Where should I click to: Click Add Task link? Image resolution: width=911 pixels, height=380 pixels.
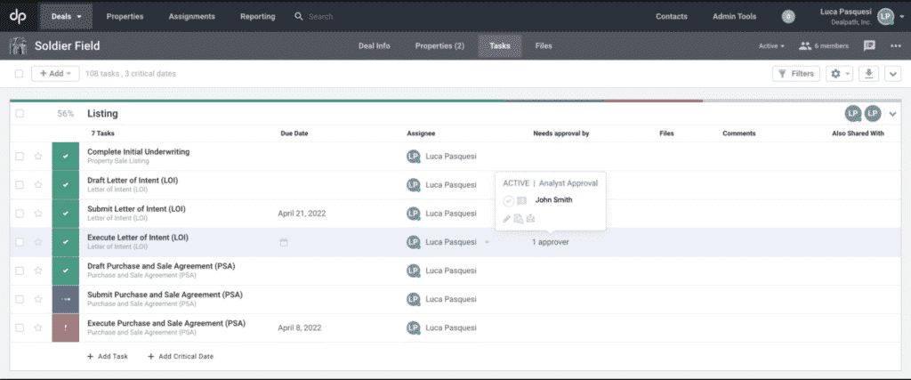[108, 356]
